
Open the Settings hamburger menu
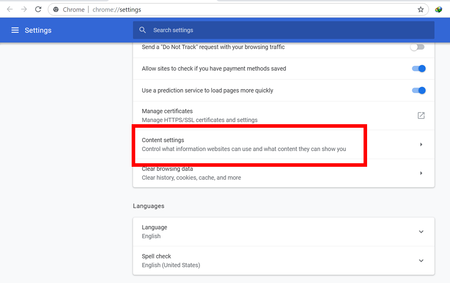pyautogui.click(x=15, y=30)
